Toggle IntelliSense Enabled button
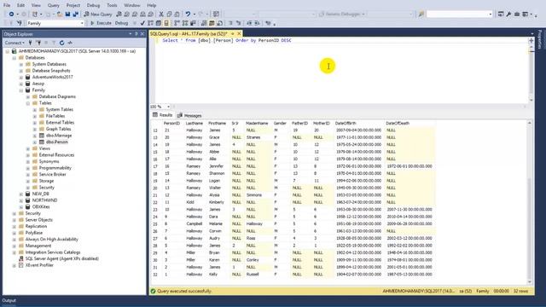546x307 pixels. 166,23
